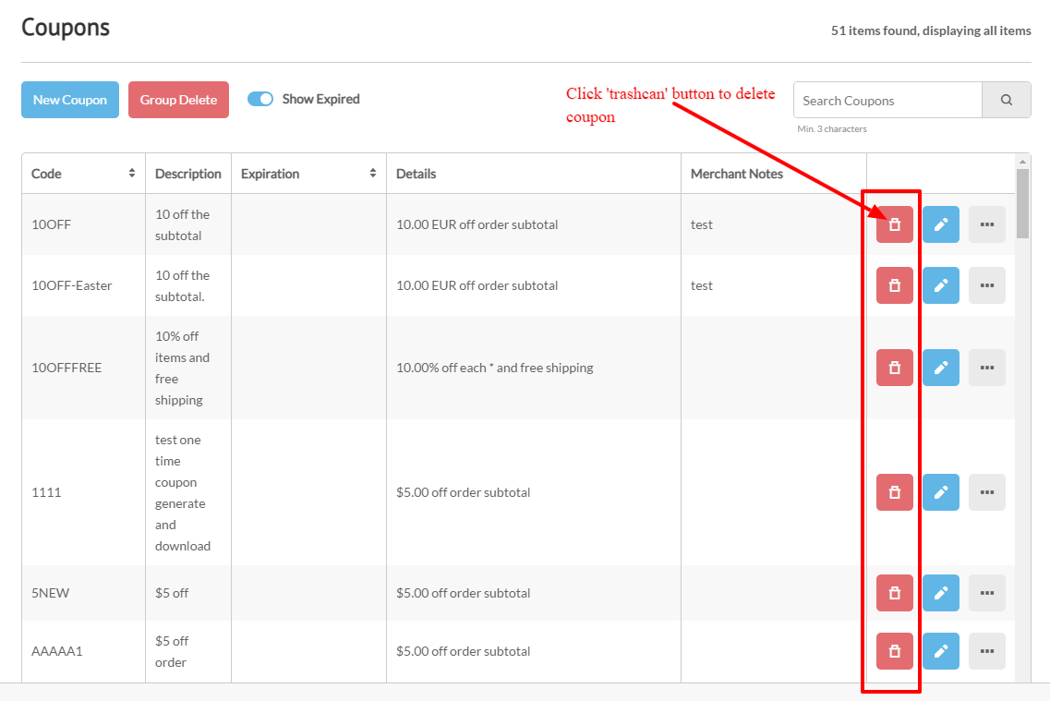Select the 10OFF-Easter code cell
Viewport: 1050px width, 701px height.
[x=84, y=285]
